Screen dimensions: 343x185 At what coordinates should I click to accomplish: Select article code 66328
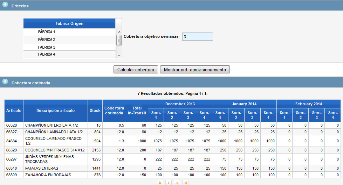[12, 125]
